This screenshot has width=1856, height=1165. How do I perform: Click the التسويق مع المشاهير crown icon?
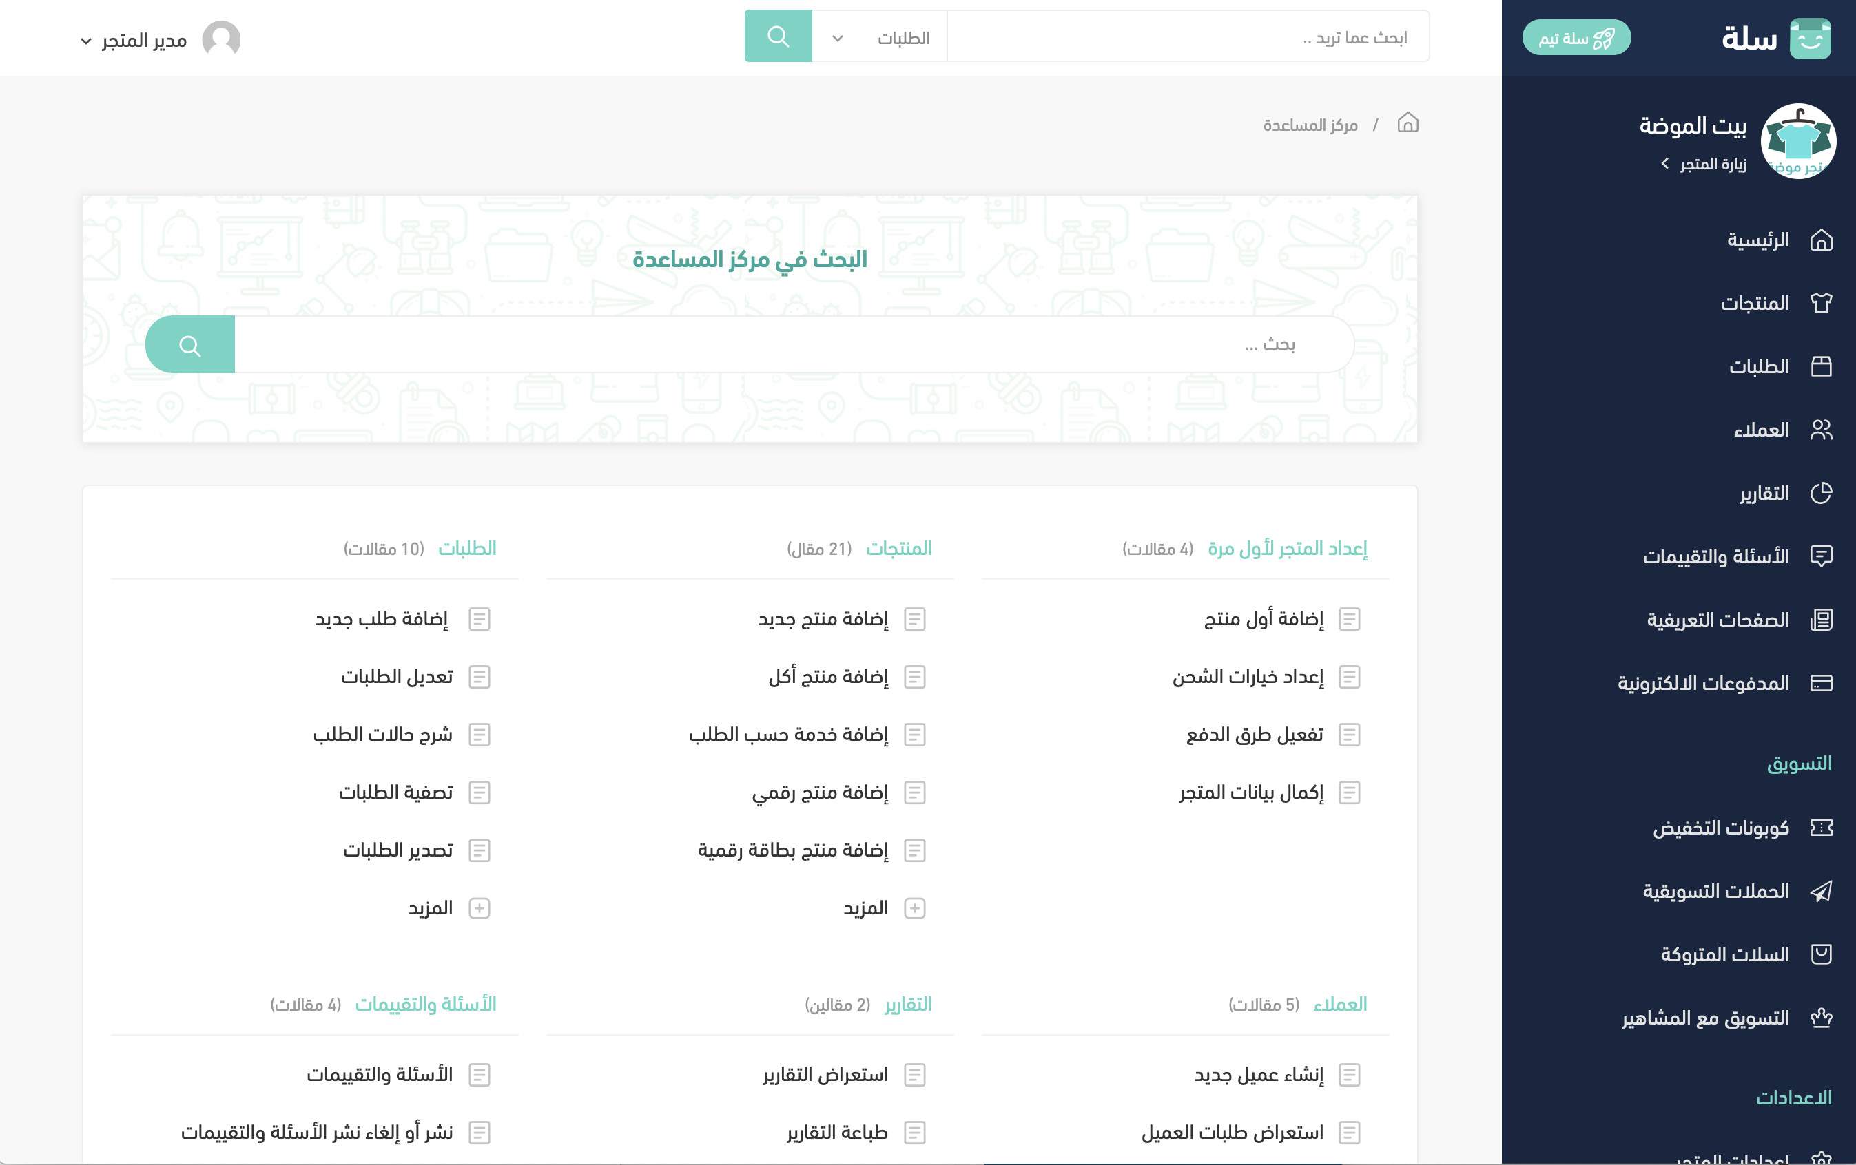pyautogui.click(x=1821, y=1018)
